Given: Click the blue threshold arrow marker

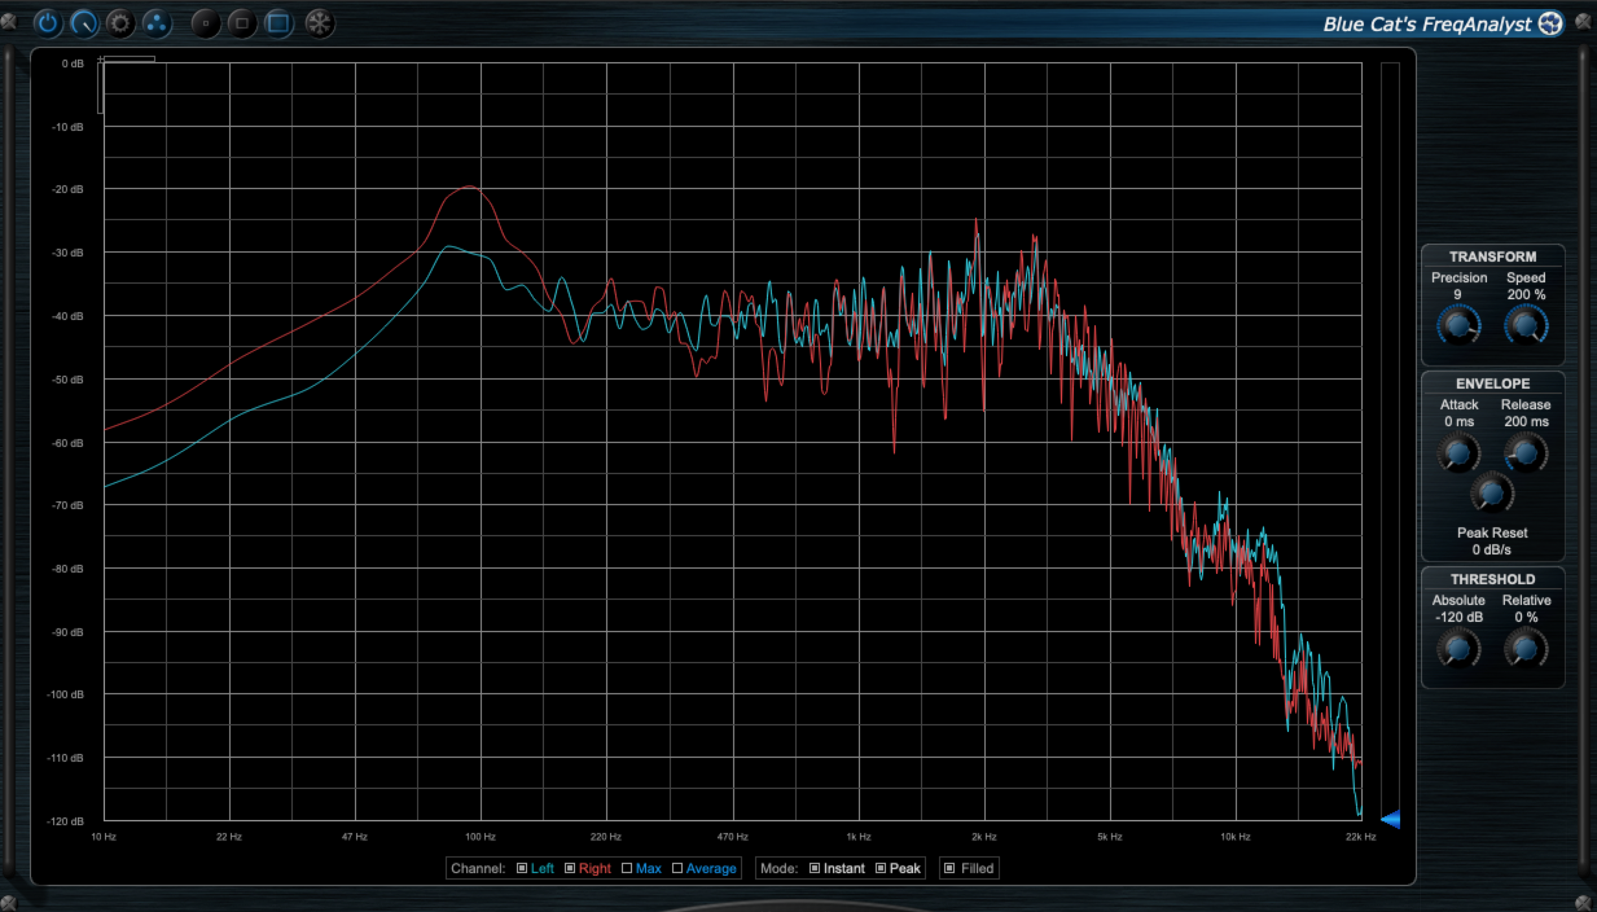Looking at the screenshot, I should click(1391, 819).
